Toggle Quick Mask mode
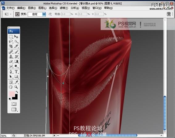This screenshot has height=138, width=175. pos(14,104)
